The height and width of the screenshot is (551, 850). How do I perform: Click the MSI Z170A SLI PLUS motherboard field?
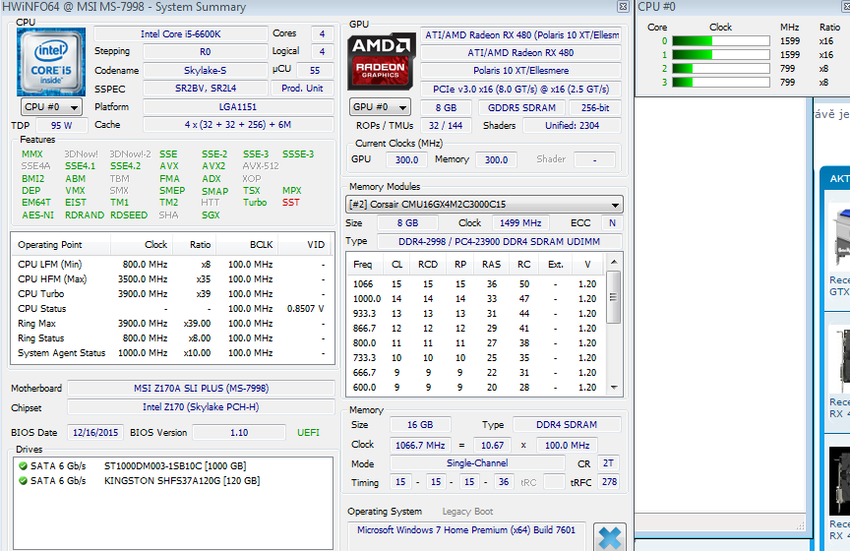[x=201, y=389]
